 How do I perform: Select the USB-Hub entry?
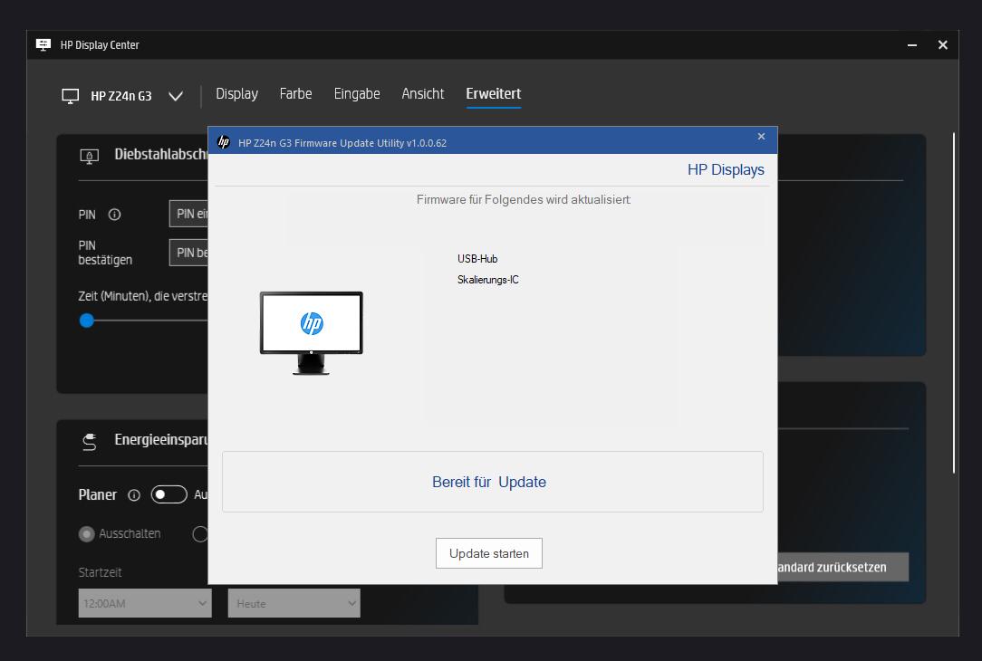477,259
